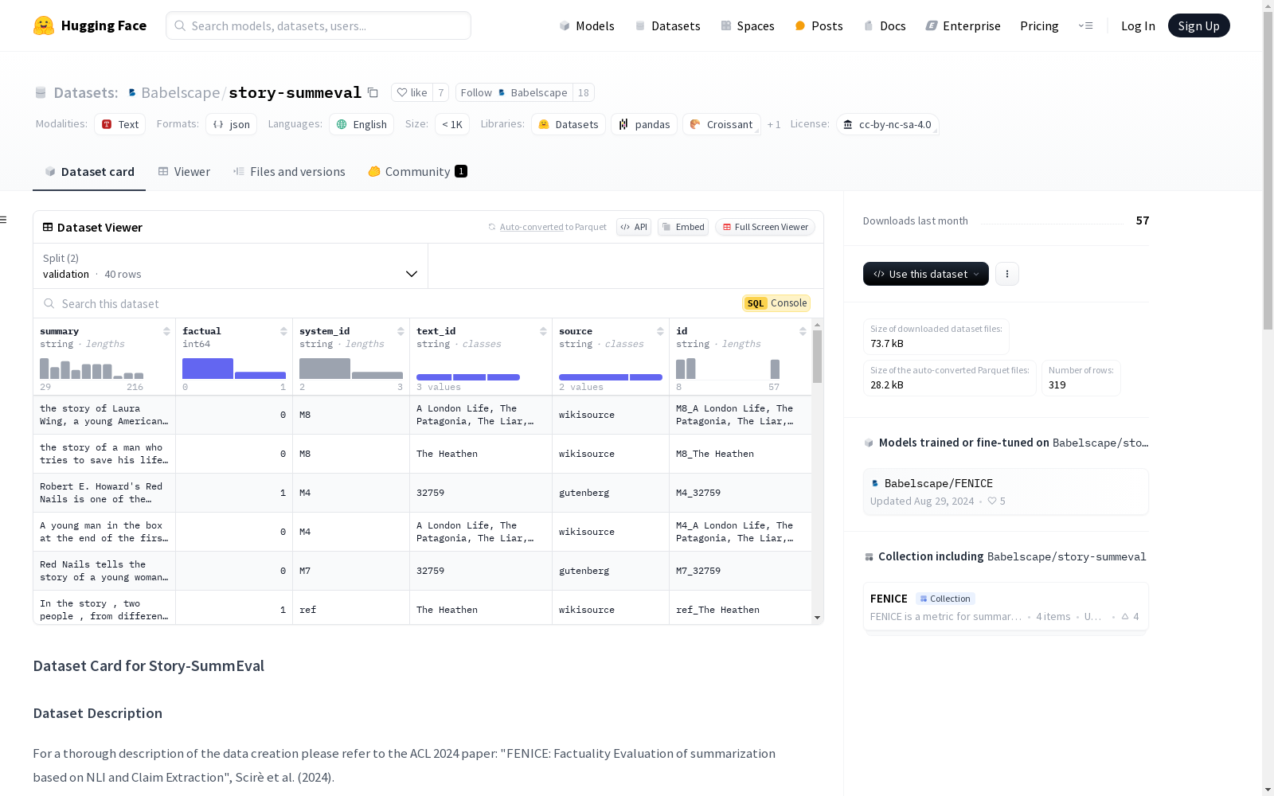The height and width of the screenshot is (796, 1274).
Task: Open Docs in the top navigation
Action: pos(885,25)
